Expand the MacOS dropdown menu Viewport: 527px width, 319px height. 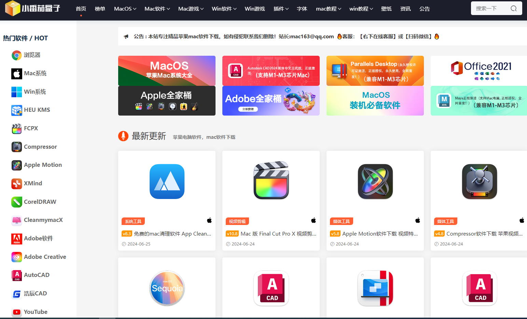125,9
